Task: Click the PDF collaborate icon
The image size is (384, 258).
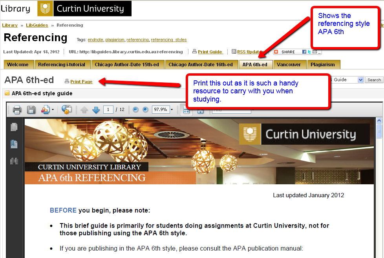Action: tap(45, 110)
